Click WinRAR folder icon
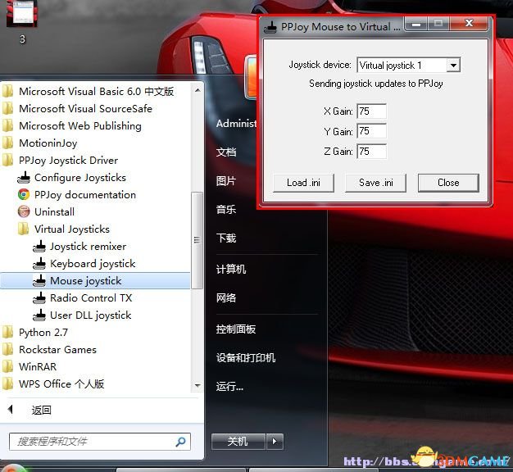 point(7,366)
